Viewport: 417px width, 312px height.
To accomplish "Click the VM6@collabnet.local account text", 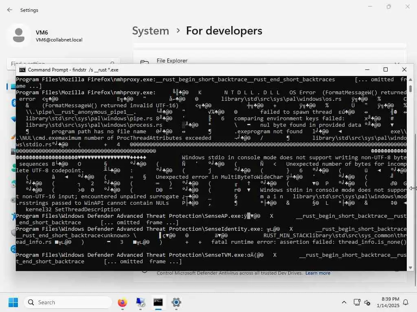I will pos(59,40).
